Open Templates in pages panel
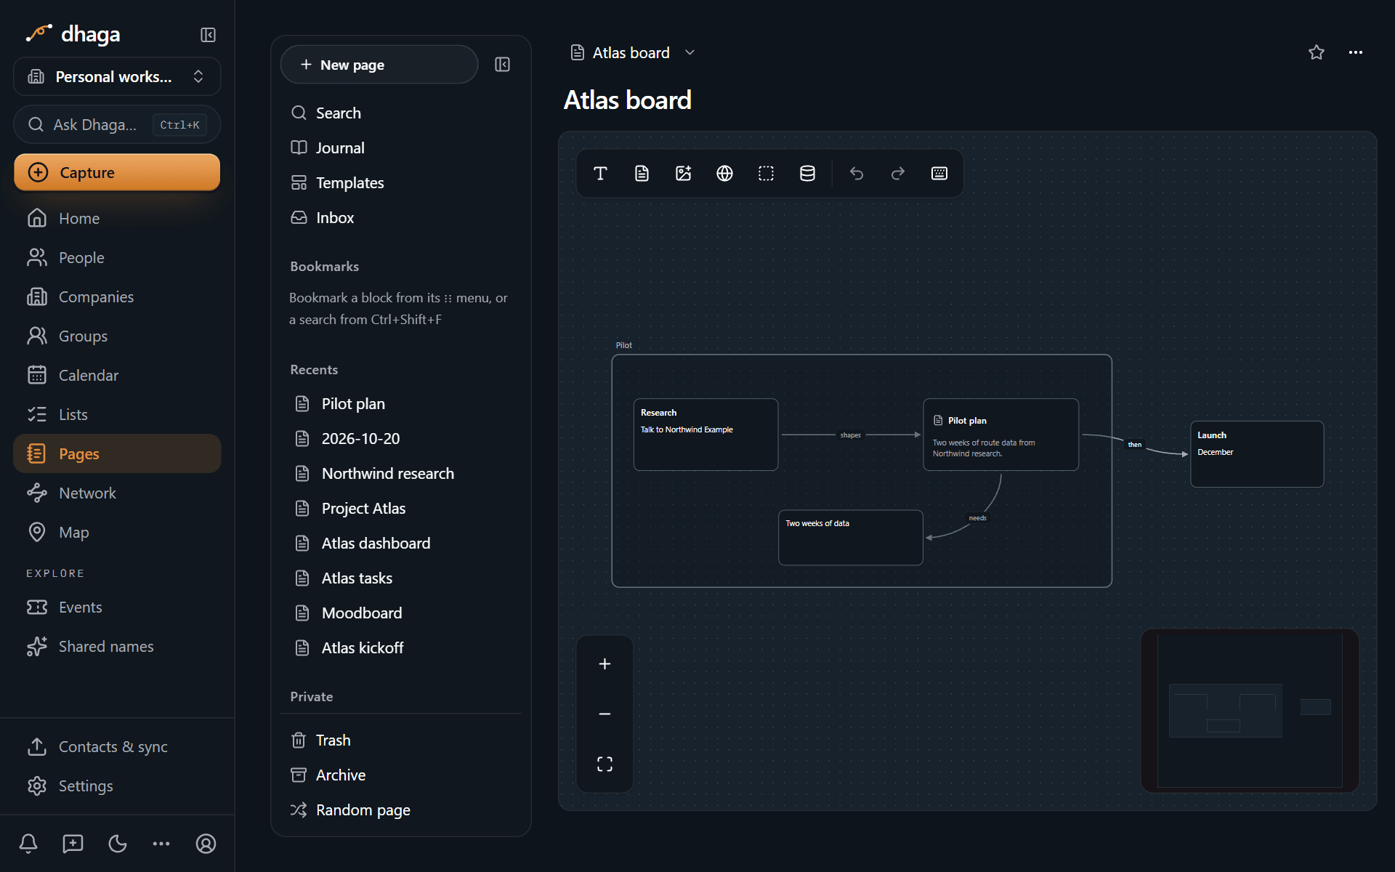Screen dimensions: 1395x872 point(401,182)
